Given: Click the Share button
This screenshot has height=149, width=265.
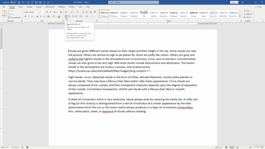Looking at the screenshot, I should click(x=258, y=7).
